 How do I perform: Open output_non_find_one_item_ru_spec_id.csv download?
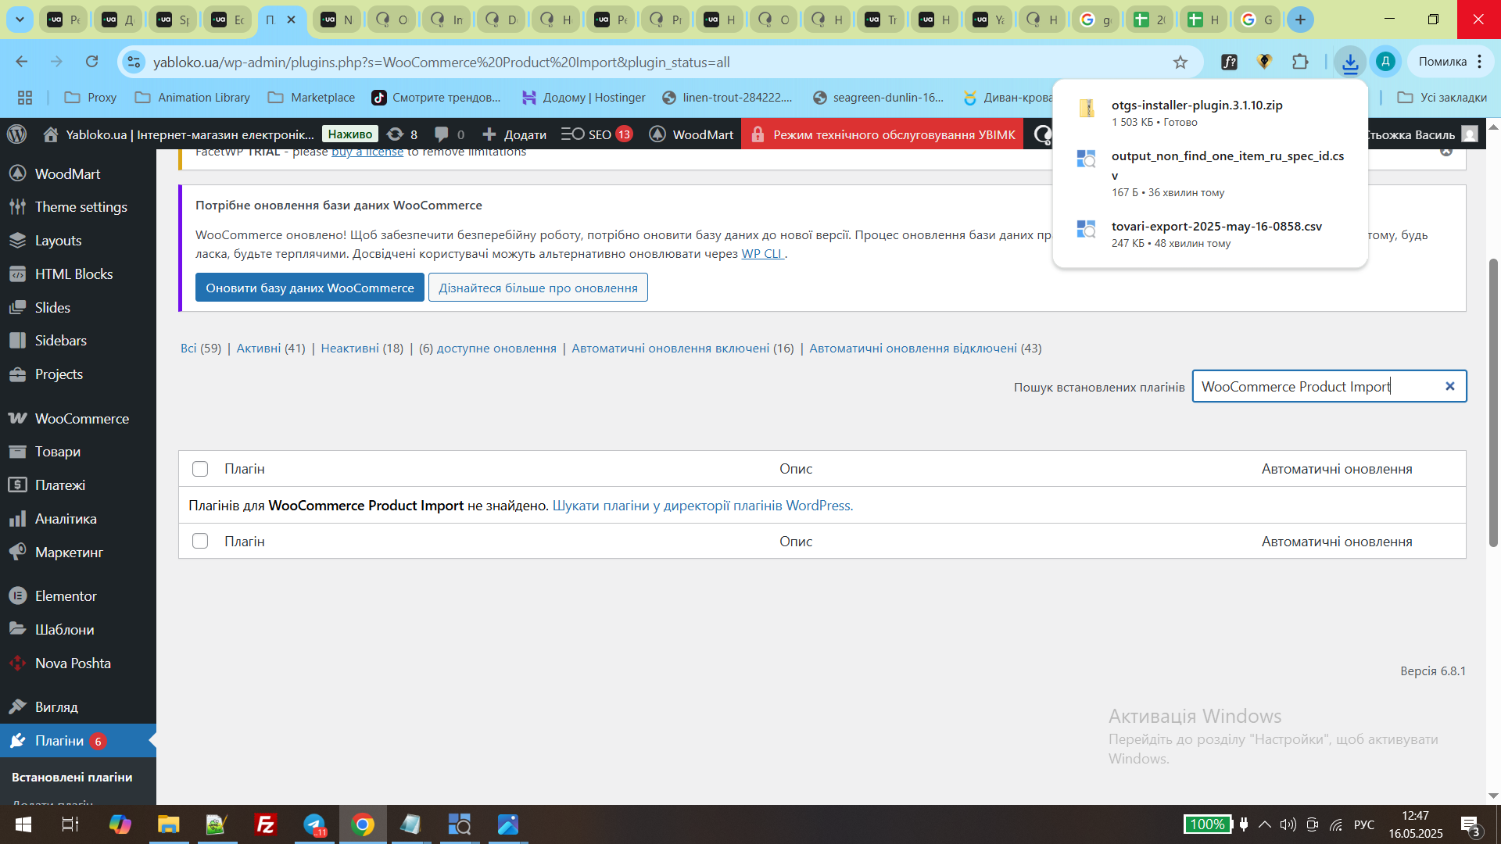1210,173
